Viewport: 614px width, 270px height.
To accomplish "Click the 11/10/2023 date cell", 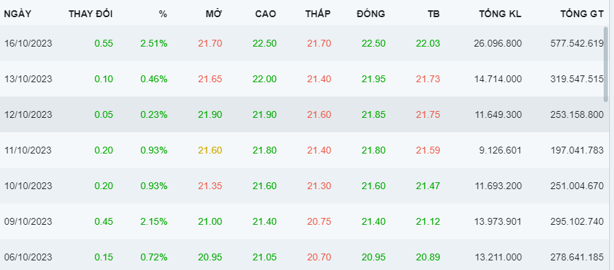I will pos(28,150).
